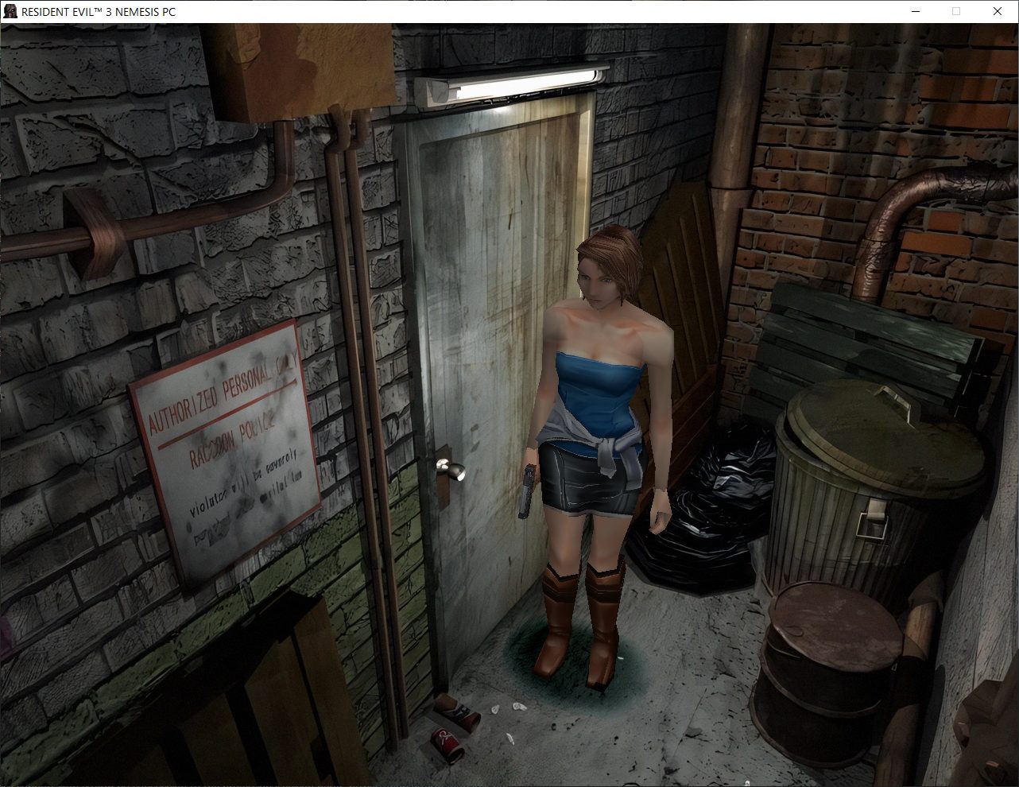The width and height of the screenshot is (1019, 787).
Task: Click the fluorescent light above the door
Action: 513,85
